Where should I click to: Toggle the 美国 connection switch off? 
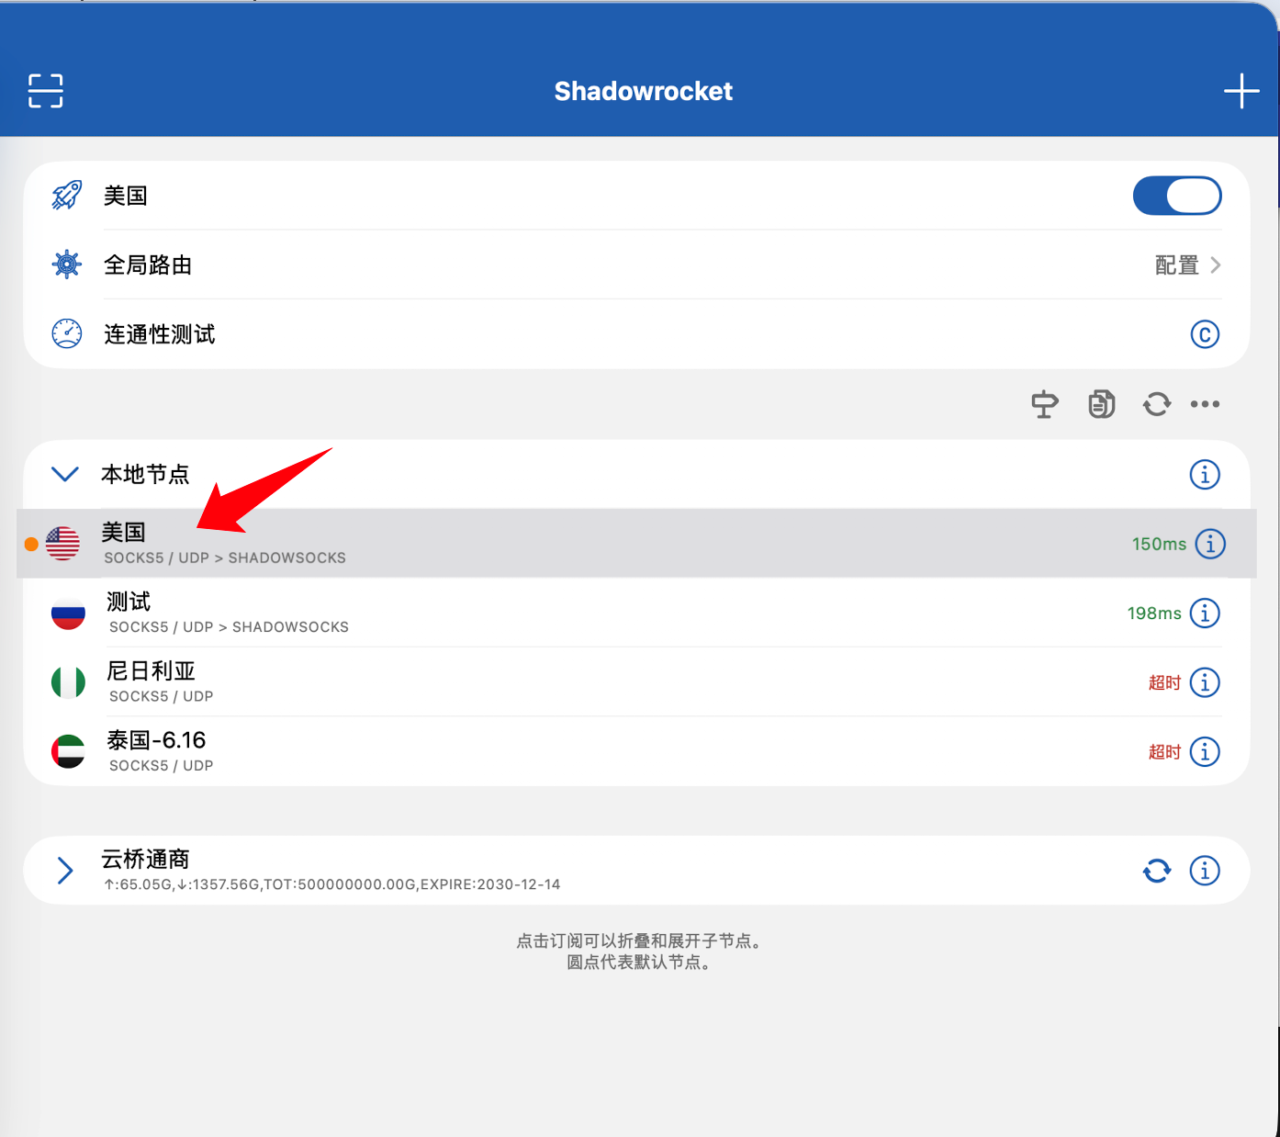[1177, 196]
